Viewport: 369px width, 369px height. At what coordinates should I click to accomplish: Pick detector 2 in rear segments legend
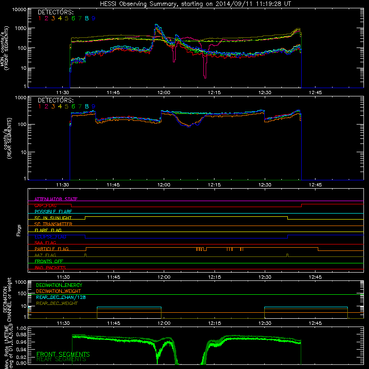[47, 107]
